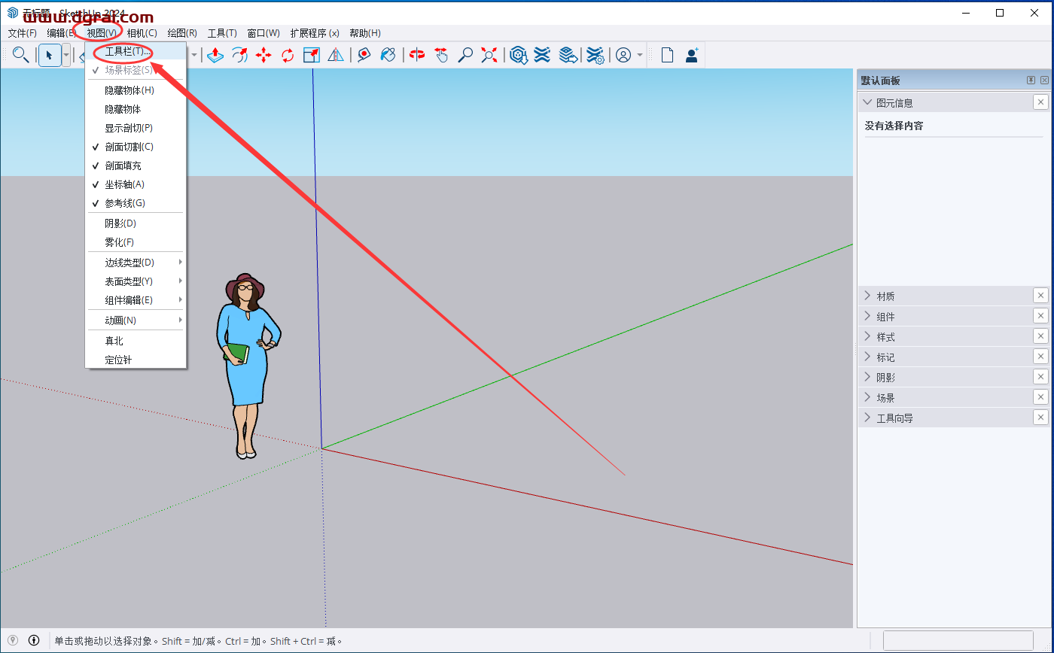The width and height of the screenshot is (1054, 653).
Task: Toggle the 隐藏物体 entry without shortcut letter
Action: [x=136, y=109]
